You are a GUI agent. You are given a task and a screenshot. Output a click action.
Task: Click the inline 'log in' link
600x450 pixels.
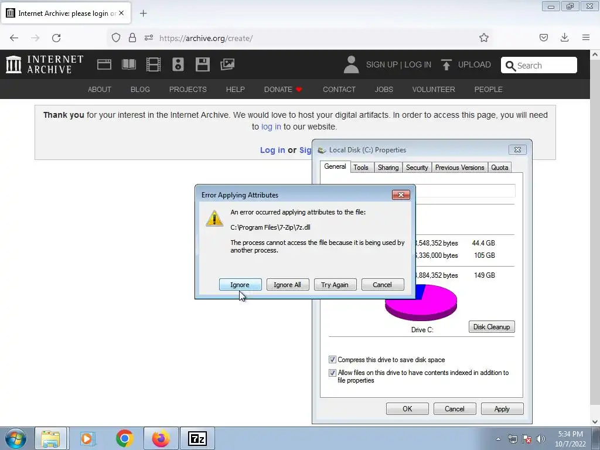click(x=271, y=127)
